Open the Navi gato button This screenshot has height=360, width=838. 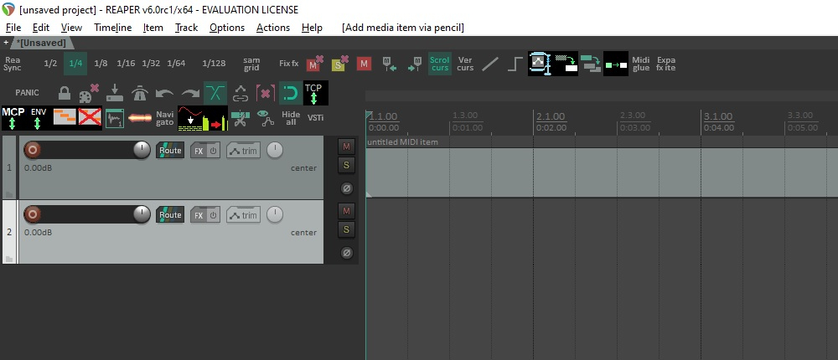(164, 118)
